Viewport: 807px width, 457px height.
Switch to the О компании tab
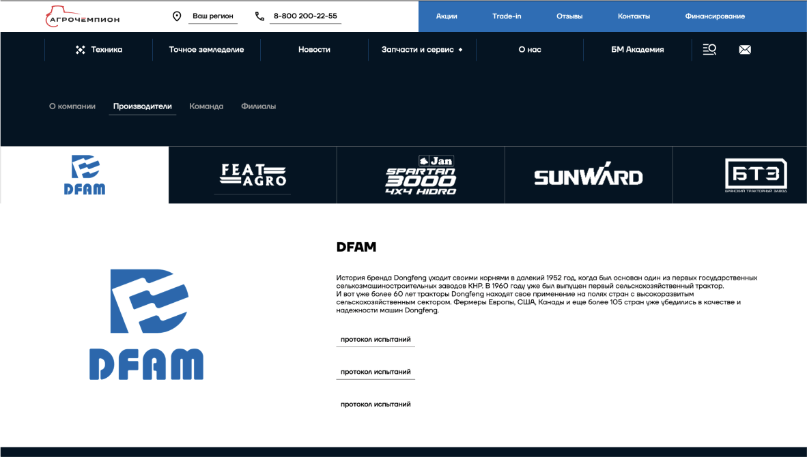point(72,106)
